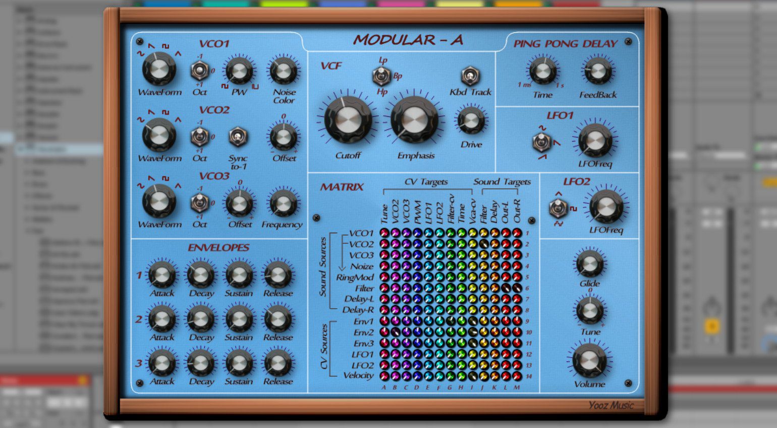Screen dimensions: 777x428
Task: Toggle the VCO2 Sync to-1 switch
Action: point(237,136)
